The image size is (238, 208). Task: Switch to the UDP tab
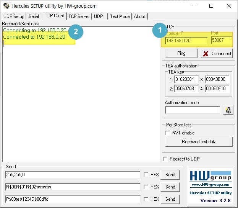(x=99, y=16)
